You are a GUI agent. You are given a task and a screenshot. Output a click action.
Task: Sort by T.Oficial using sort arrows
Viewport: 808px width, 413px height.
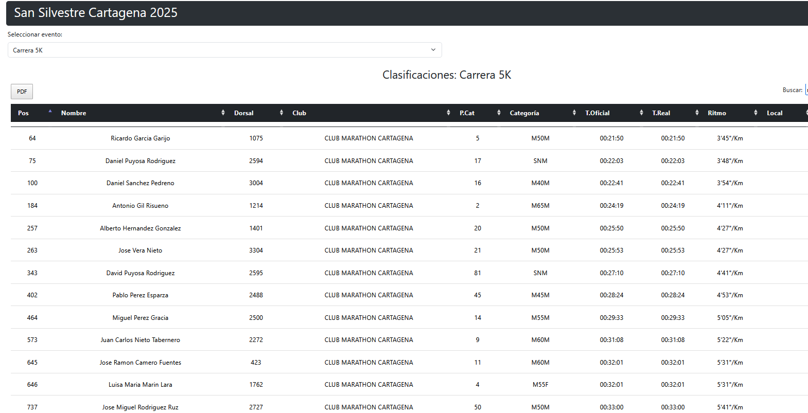pos(641,113)
